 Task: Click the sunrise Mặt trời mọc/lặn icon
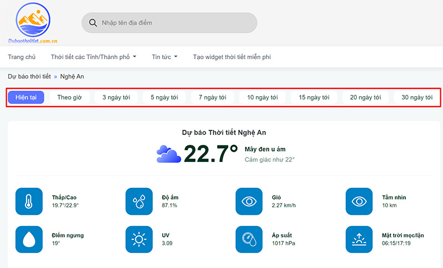coord(359,239)
